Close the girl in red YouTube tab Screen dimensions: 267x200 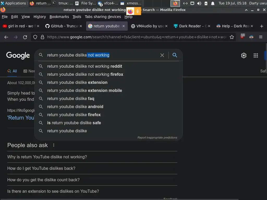(x=38, y=26)
